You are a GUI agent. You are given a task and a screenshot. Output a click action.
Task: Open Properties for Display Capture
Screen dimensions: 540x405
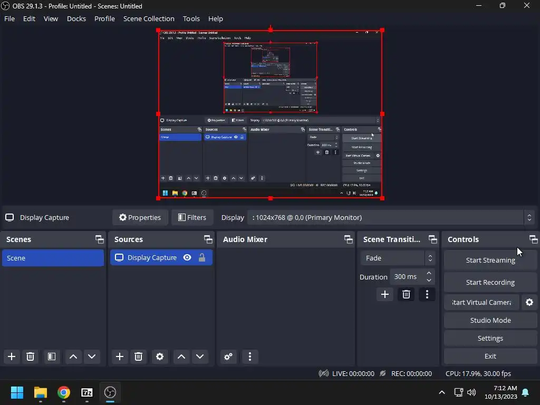(x=140, y=218)
